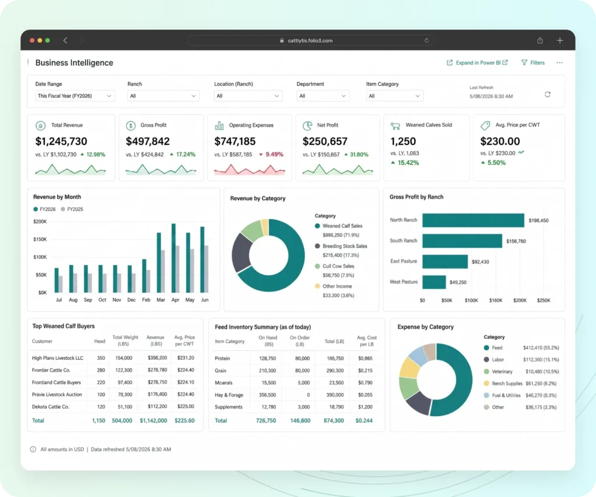Click the Total Revenue card icon

click(x=40, y=126)
